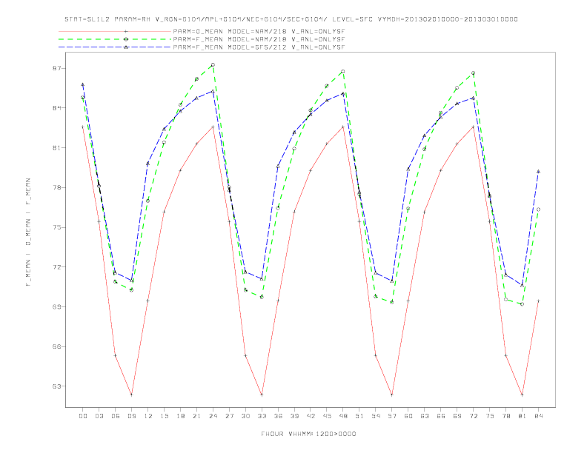This screenshot has height=453, width=587.
Task: Click the x-axis tick label 21
Action: (x=196, y=416)
